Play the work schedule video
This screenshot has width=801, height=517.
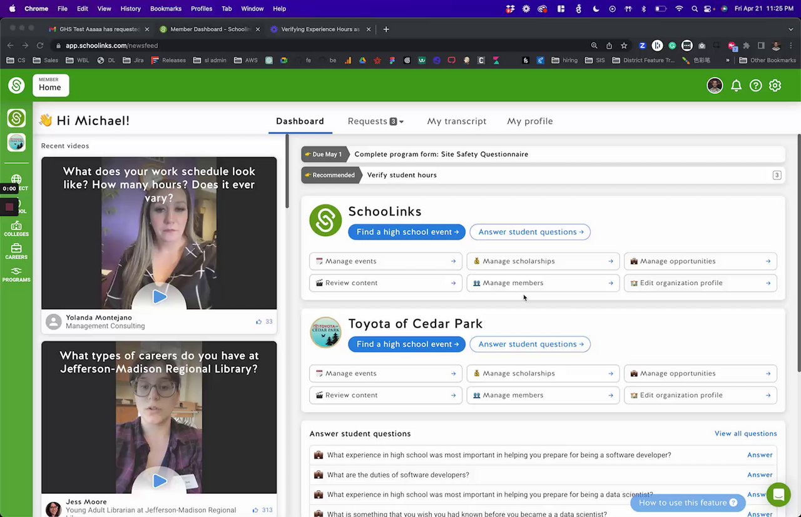coord(160,296)
